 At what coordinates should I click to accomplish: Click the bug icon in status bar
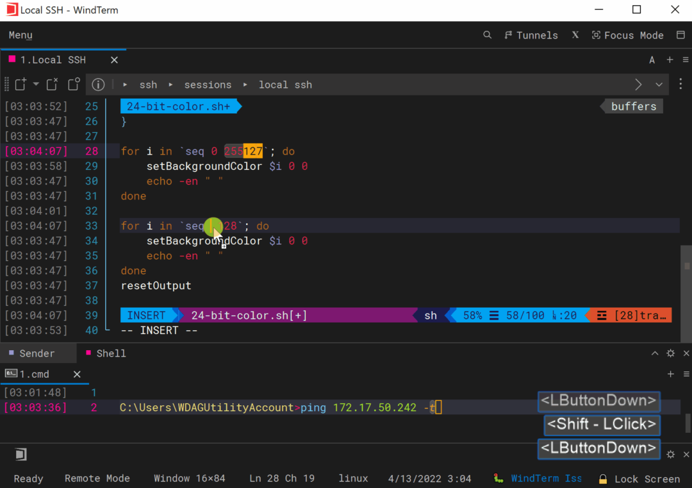tap(498, 478)
